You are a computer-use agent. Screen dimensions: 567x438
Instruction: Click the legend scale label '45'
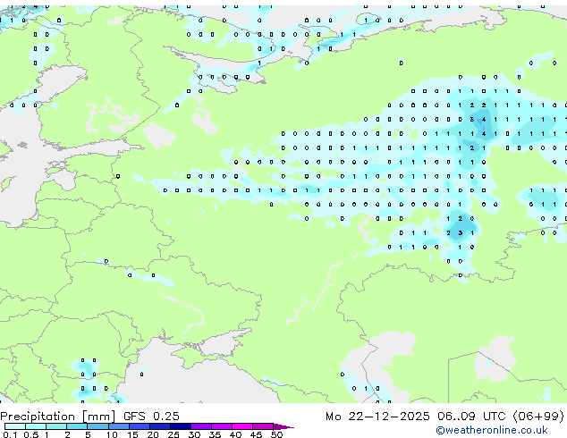[256, 434]
